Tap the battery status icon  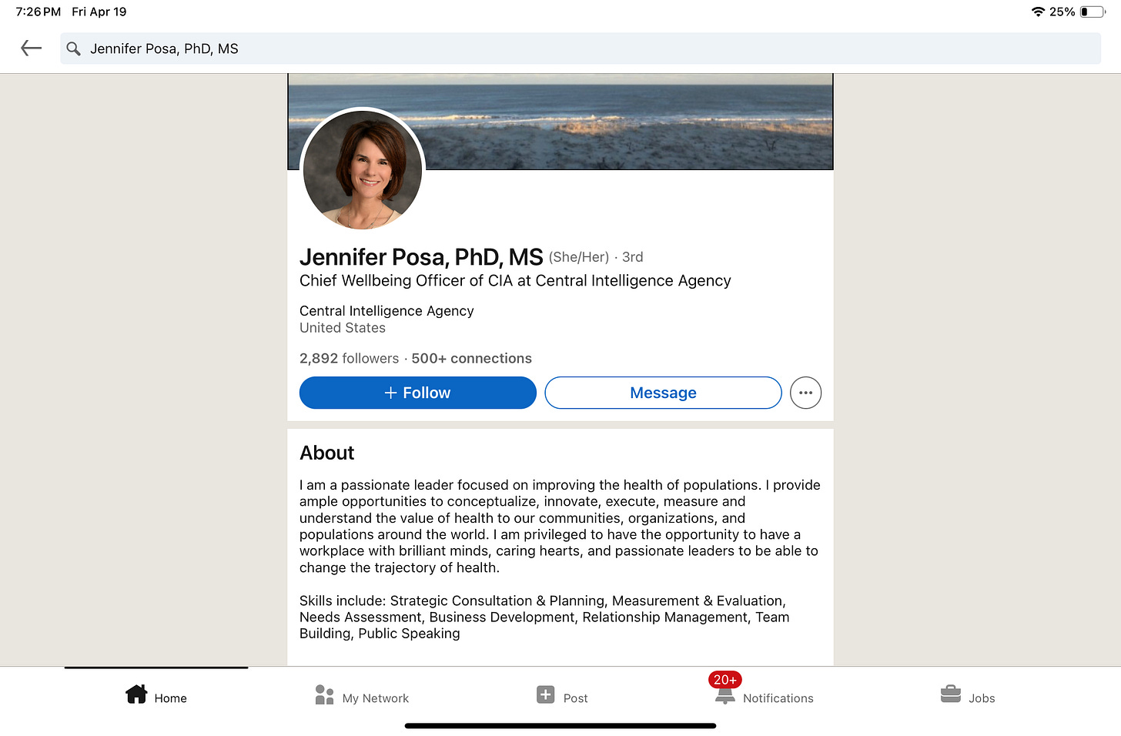[x=1093, y=12]
